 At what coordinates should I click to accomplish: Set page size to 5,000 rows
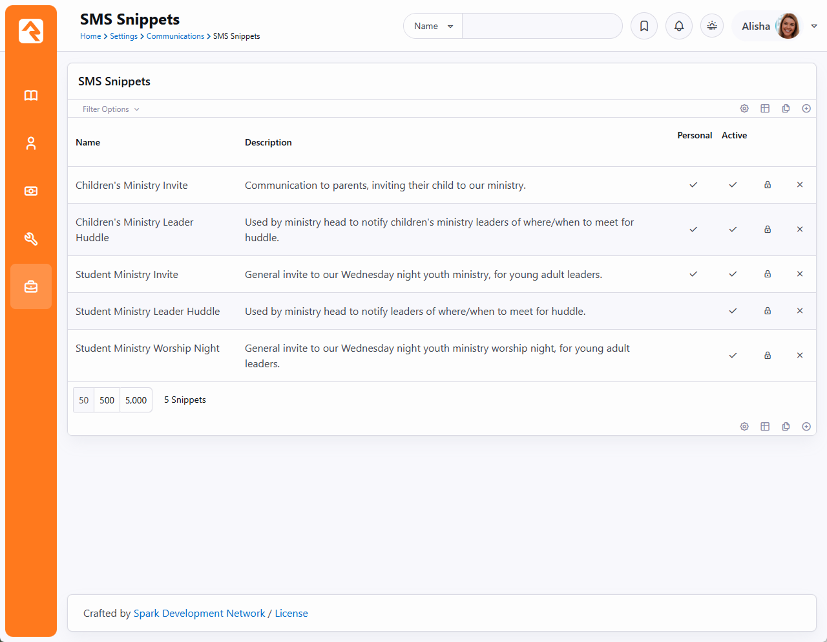coord(136,400)
